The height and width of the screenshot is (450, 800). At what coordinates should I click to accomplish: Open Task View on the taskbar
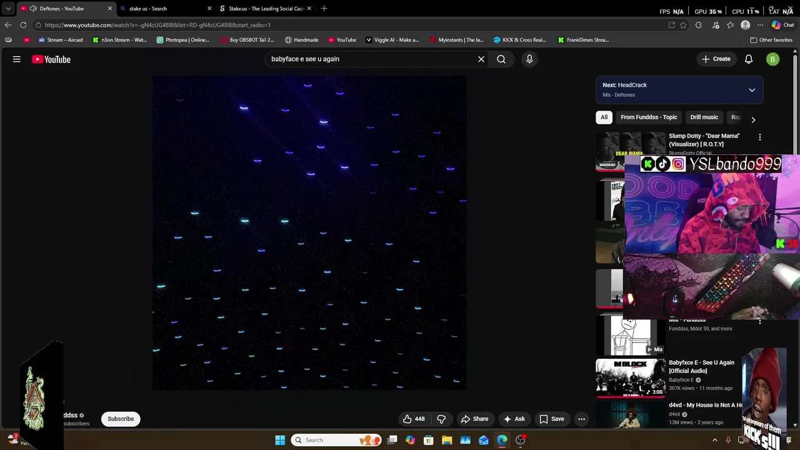[392, 440]
